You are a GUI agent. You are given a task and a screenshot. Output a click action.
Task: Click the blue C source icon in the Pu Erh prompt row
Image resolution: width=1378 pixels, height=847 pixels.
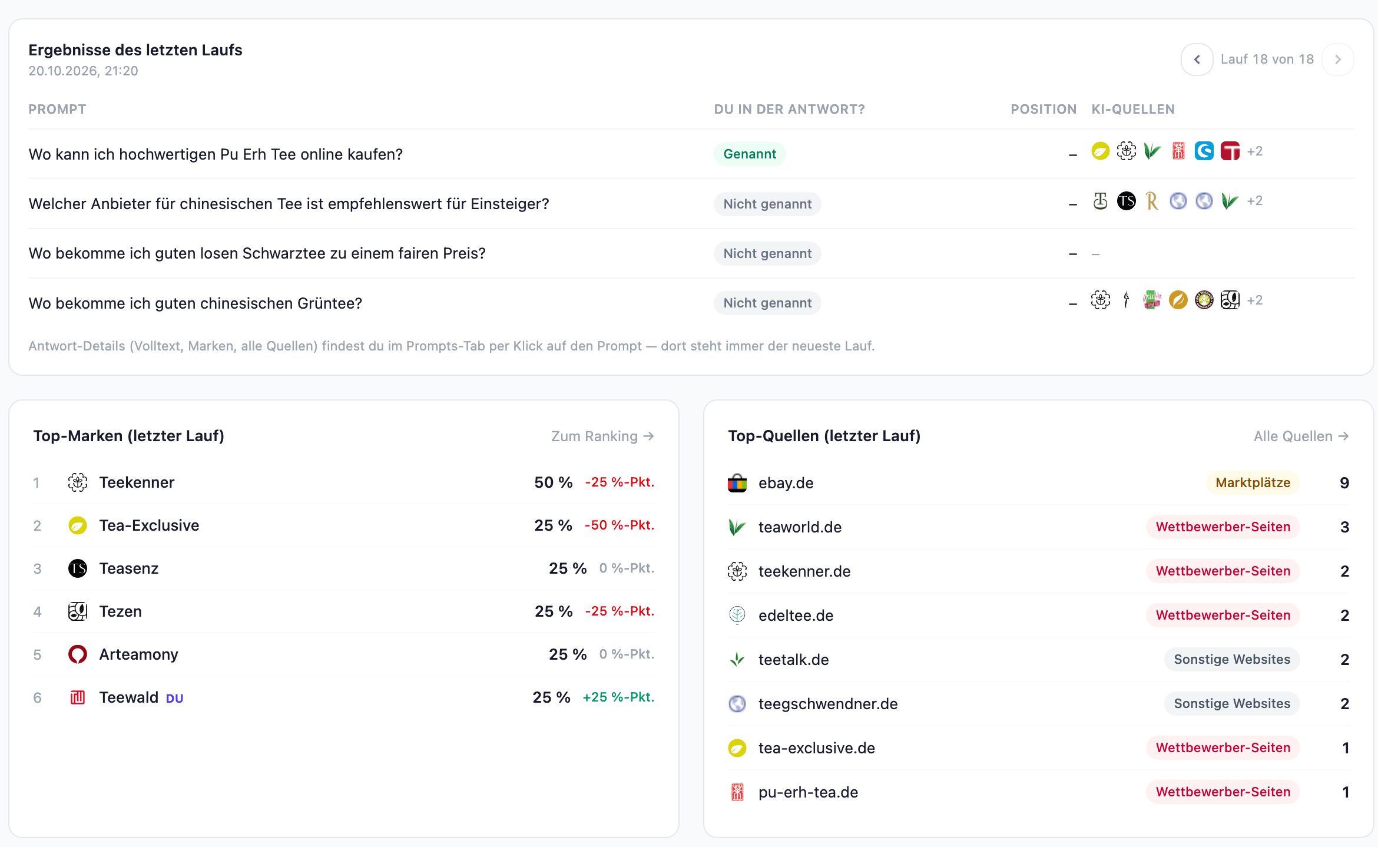pyautogui.click(x=1204, y=151)
